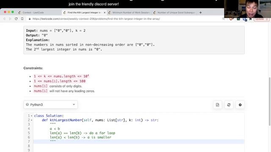Click the Brave shield icon in toolbar
The width and height of the screenshot is (271, 152).
click(231, 19)
